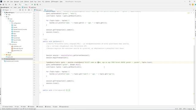Expand the collapsed criteriaQuery method body
This screenshot has height=110, width=196.
coord(68,90)
